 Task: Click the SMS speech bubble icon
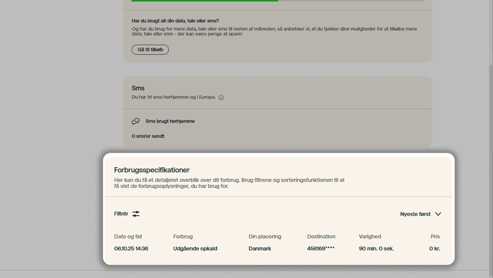tap(136, 121)
